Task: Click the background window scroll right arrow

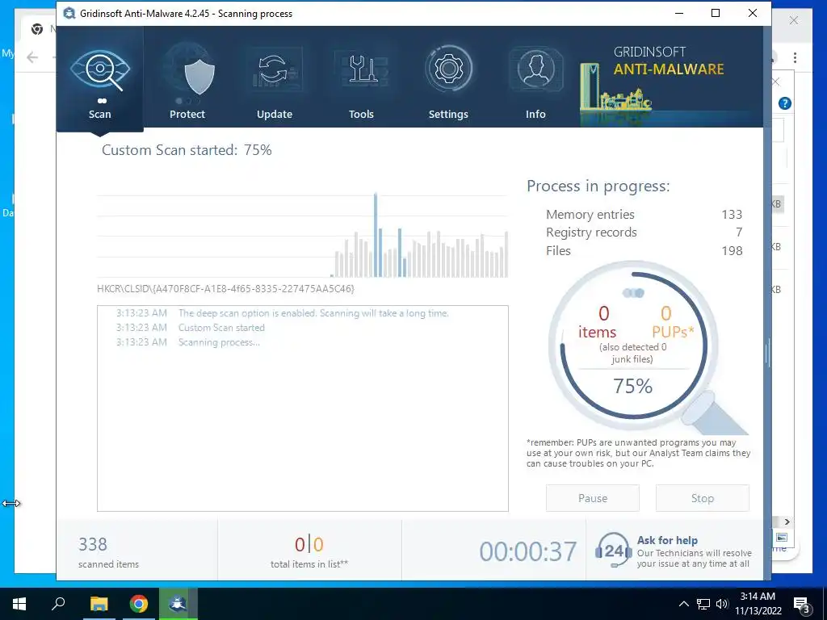Action: coord(787,522)
